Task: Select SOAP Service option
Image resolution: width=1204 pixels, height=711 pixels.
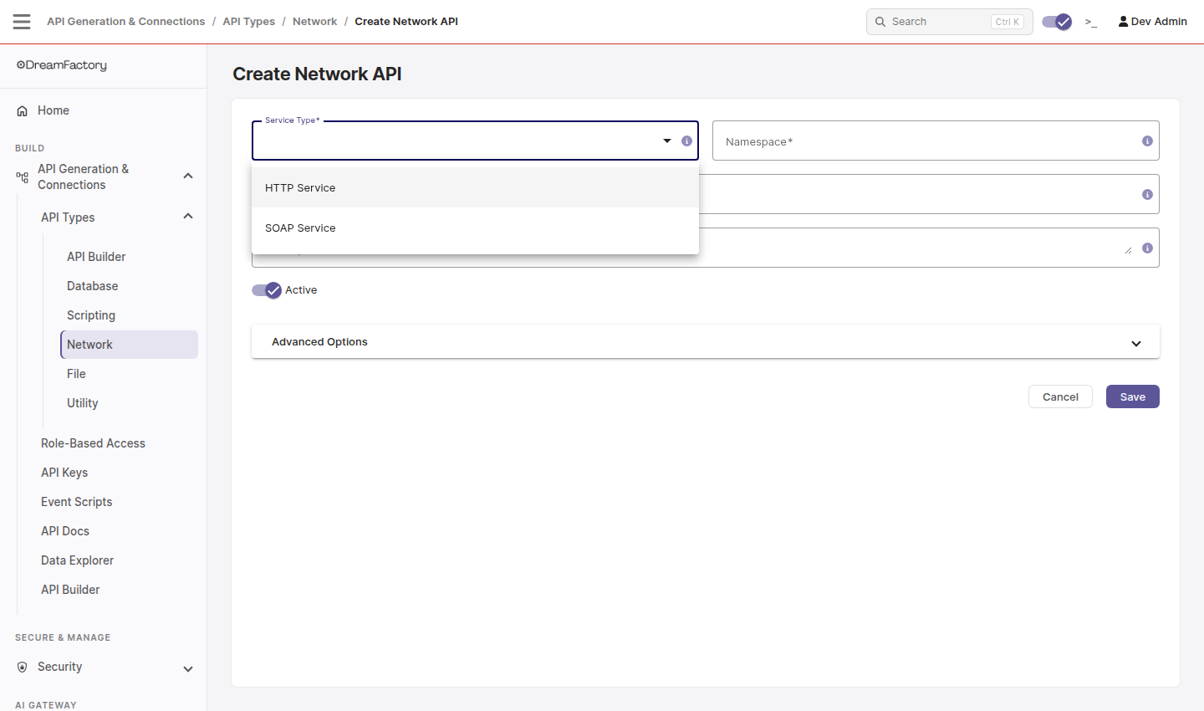Action: click(475, 228)
